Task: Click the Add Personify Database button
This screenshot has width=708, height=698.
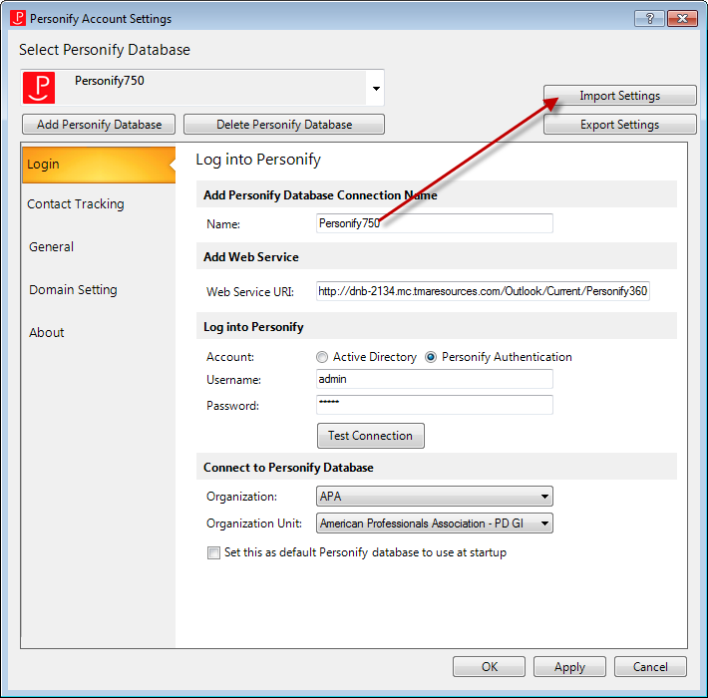Action: 99,125
